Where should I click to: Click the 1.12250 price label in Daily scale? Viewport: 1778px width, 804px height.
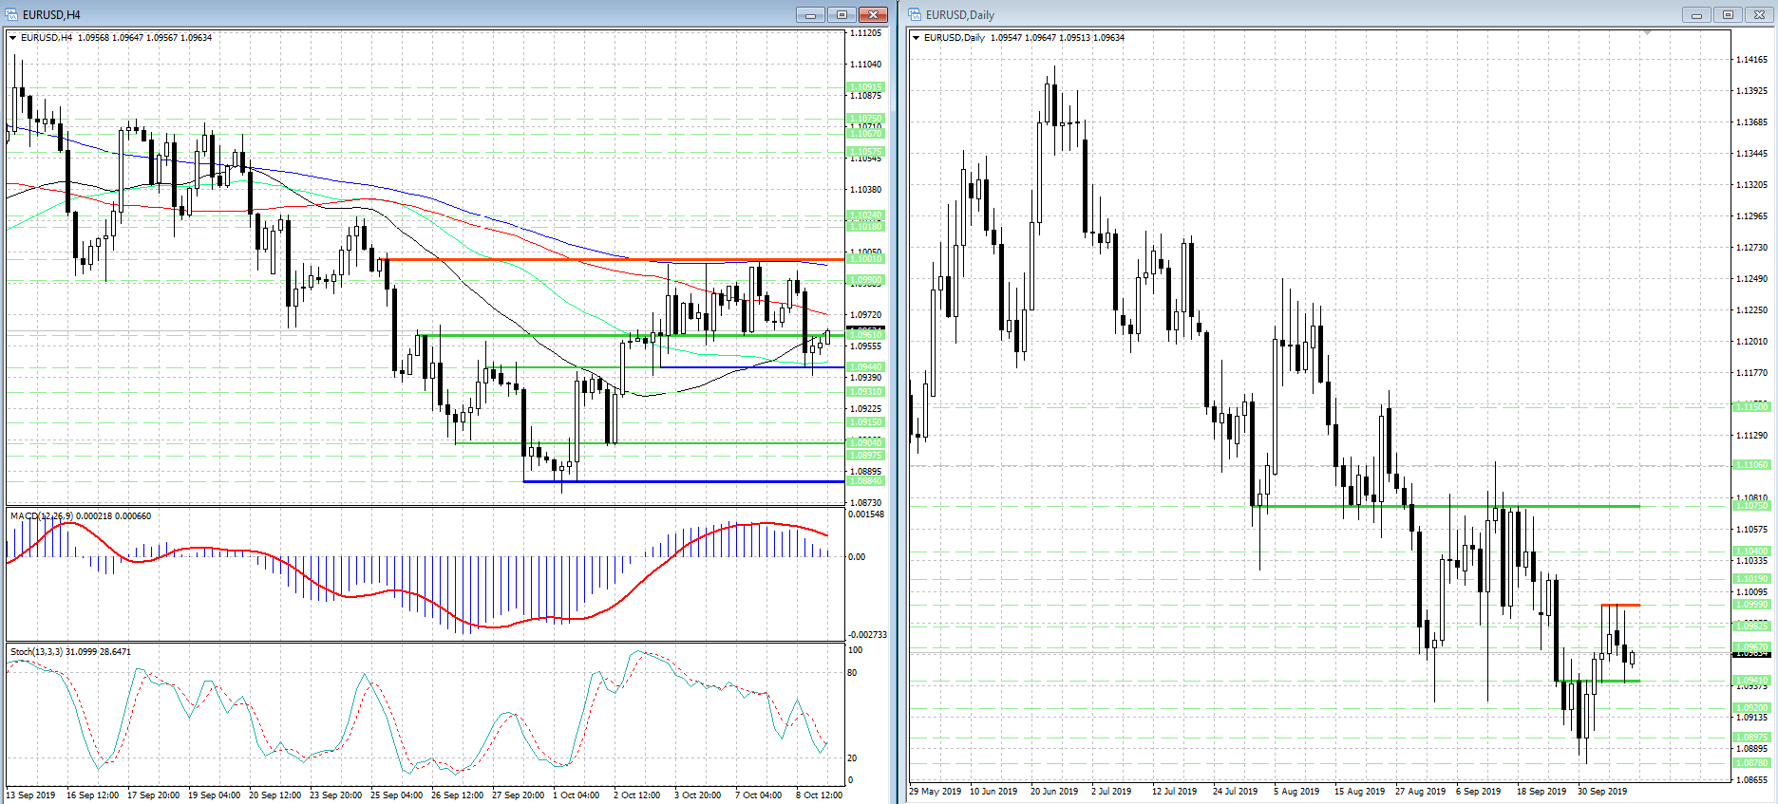(1752, 310)
